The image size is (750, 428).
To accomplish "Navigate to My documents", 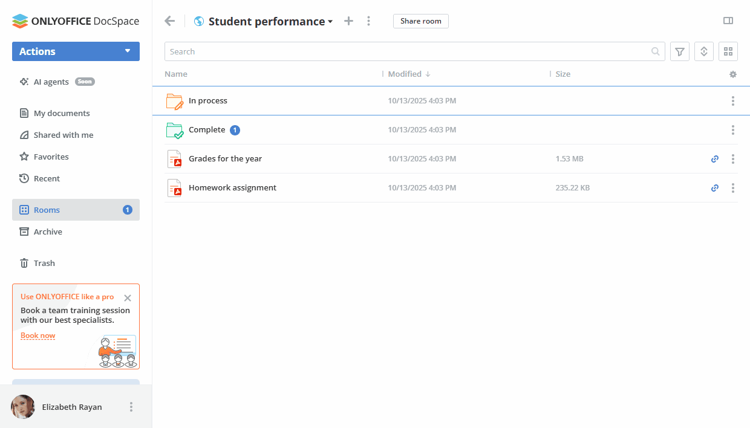I will click(62, 113).
